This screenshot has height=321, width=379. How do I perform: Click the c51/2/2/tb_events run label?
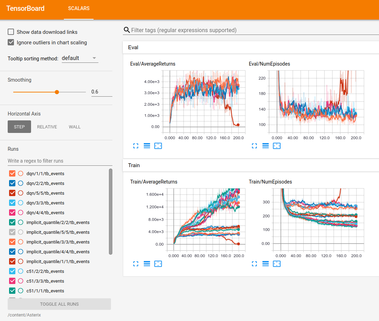45,271
